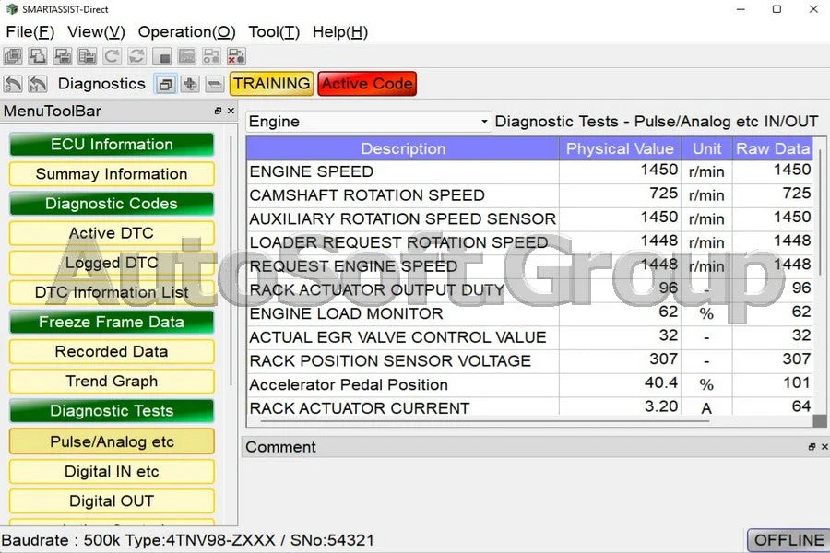
Task: Click the Raw Data column header
Action: click(x=772, y=148)
